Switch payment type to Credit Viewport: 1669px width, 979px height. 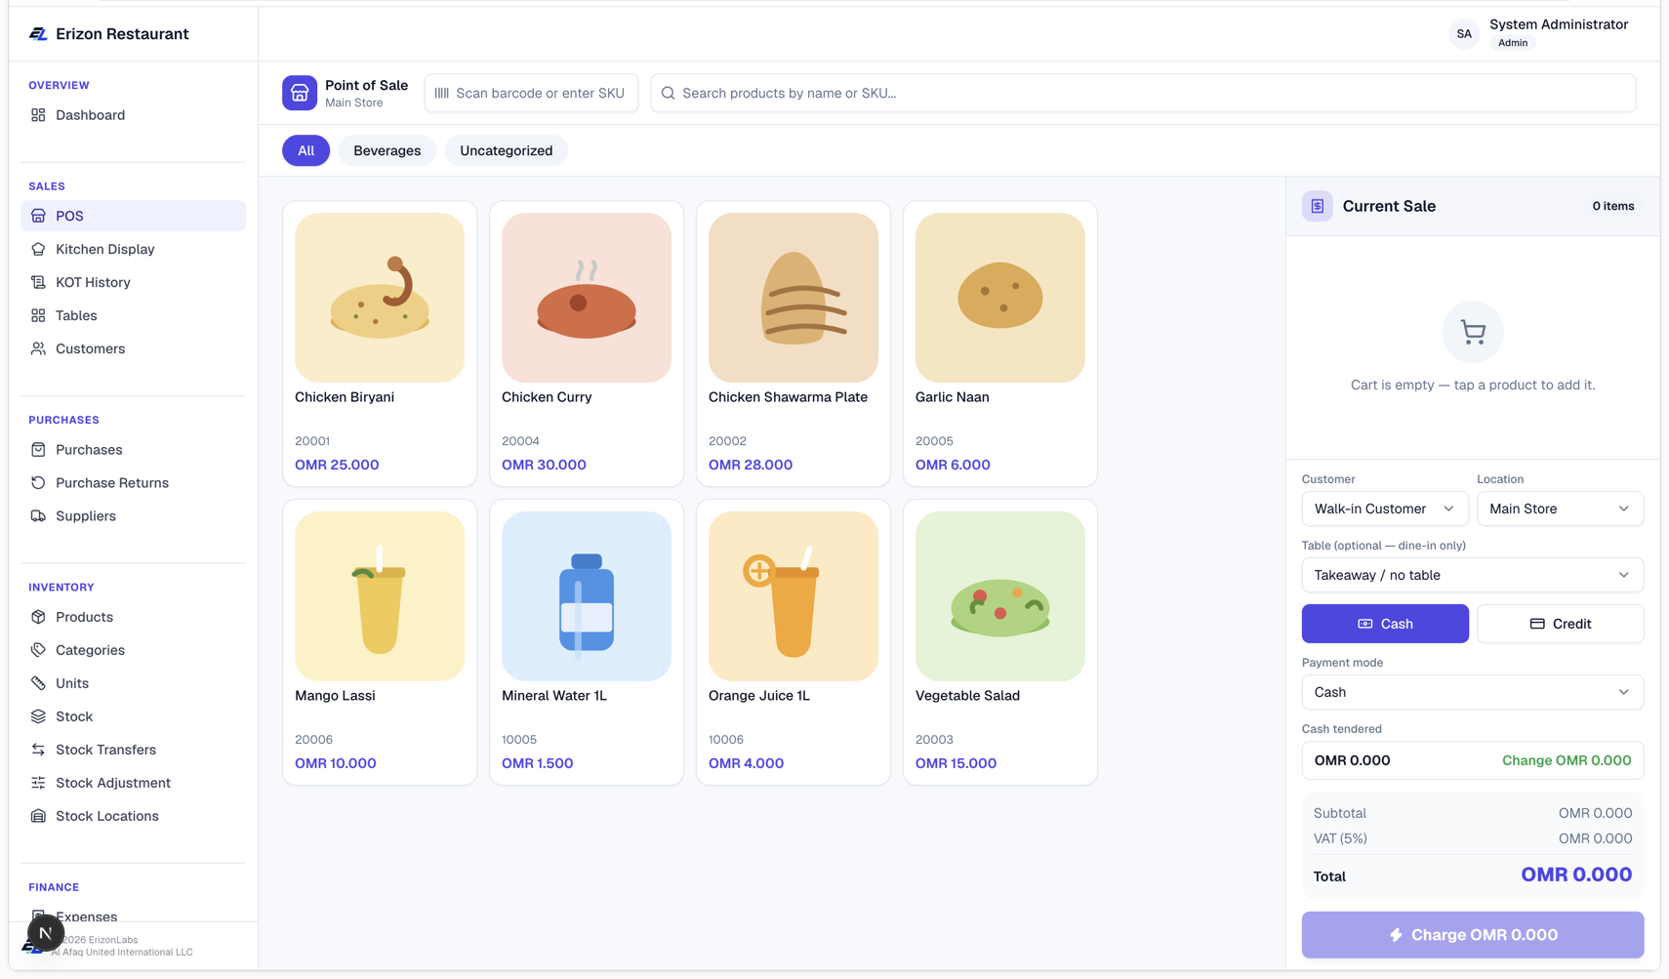point(1560,624)
